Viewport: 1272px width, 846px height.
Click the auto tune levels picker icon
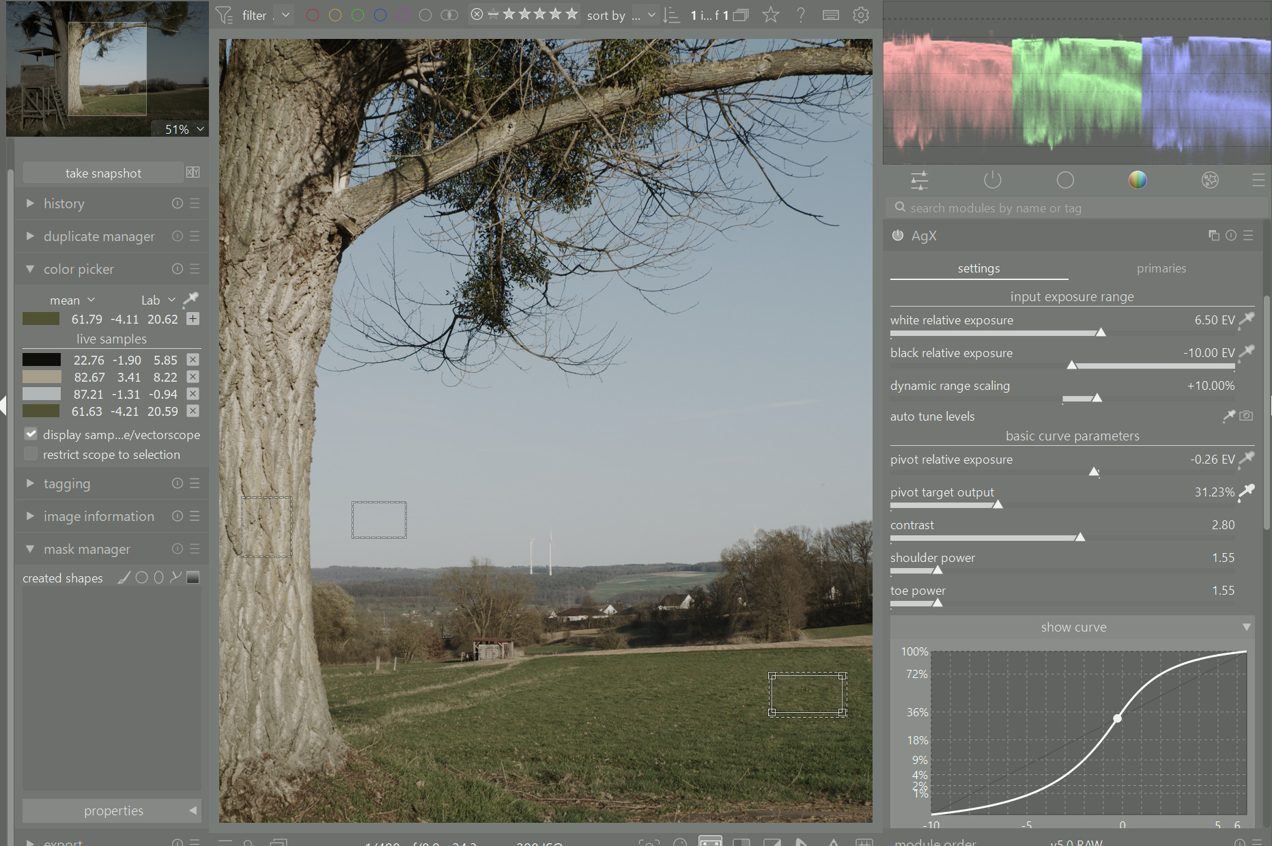pos(1229,416)
